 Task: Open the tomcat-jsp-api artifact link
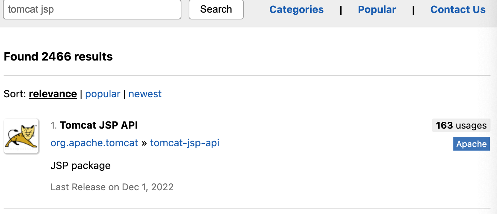(x=185, y=143)
